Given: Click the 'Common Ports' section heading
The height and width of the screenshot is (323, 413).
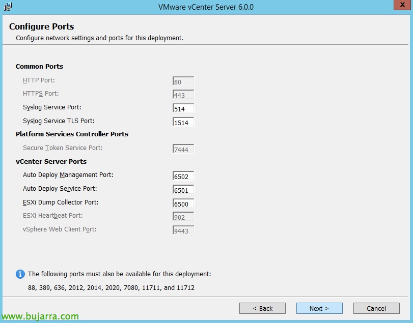Looking at the screenshot, I should point(40,66).
